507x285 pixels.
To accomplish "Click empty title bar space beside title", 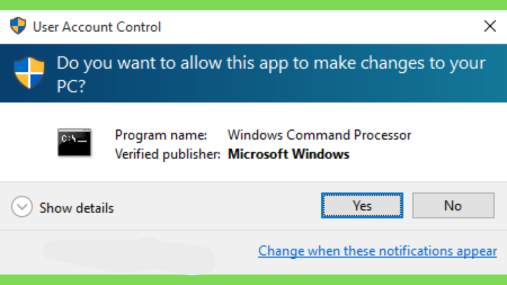I will tap(320, 27).
